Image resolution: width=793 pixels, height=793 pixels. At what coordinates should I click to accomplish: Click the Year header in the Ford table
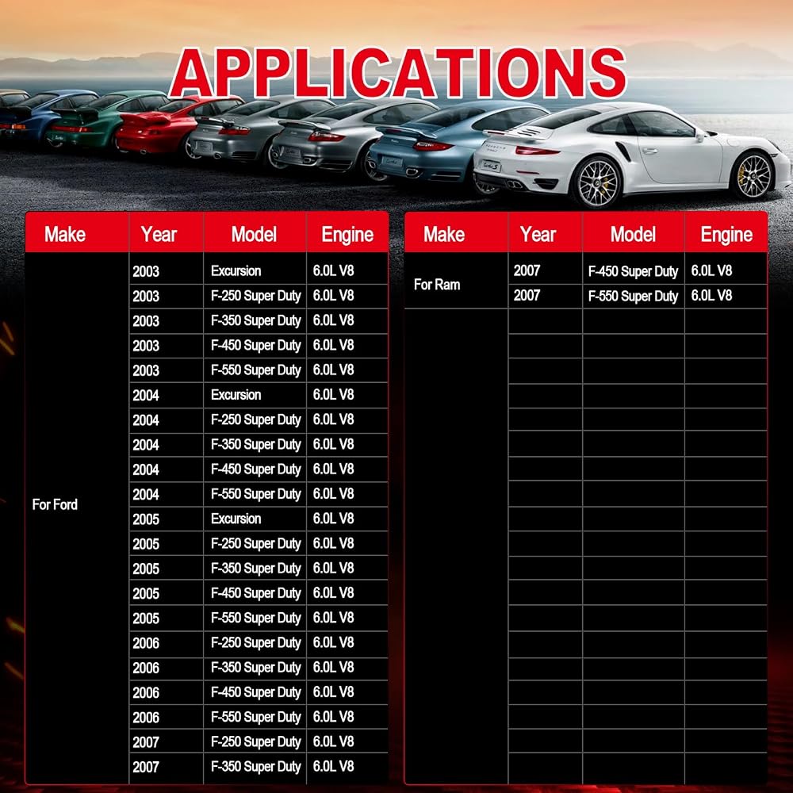coord(159,234)
